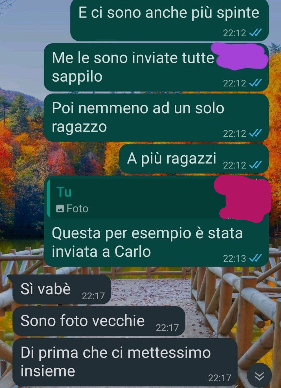Tap read ticks on 'inviata a Carlo' message
Image resolution: width=281 pixels, height=388 pixels.
point(255,258)
